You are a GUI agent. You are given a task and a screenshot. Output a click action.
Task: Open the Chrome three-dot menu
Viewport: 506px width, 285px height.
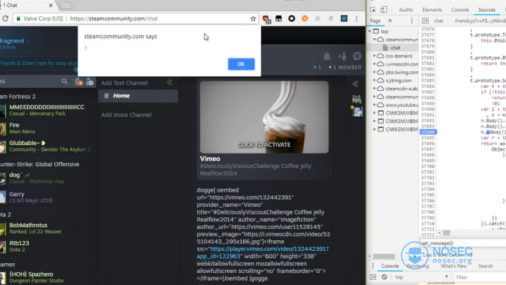tap(356, 19)
